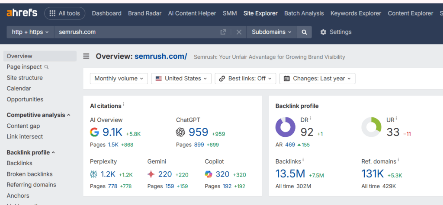The height and width of the screenshot is (205, 443).
Task: Open the Changes: Last year dropdown
Action: click(317, 79)
